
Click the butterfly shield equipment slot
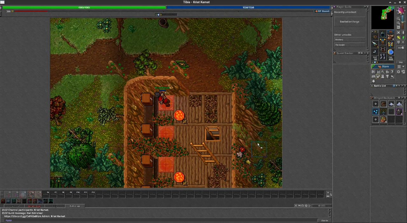pos(390,44)
